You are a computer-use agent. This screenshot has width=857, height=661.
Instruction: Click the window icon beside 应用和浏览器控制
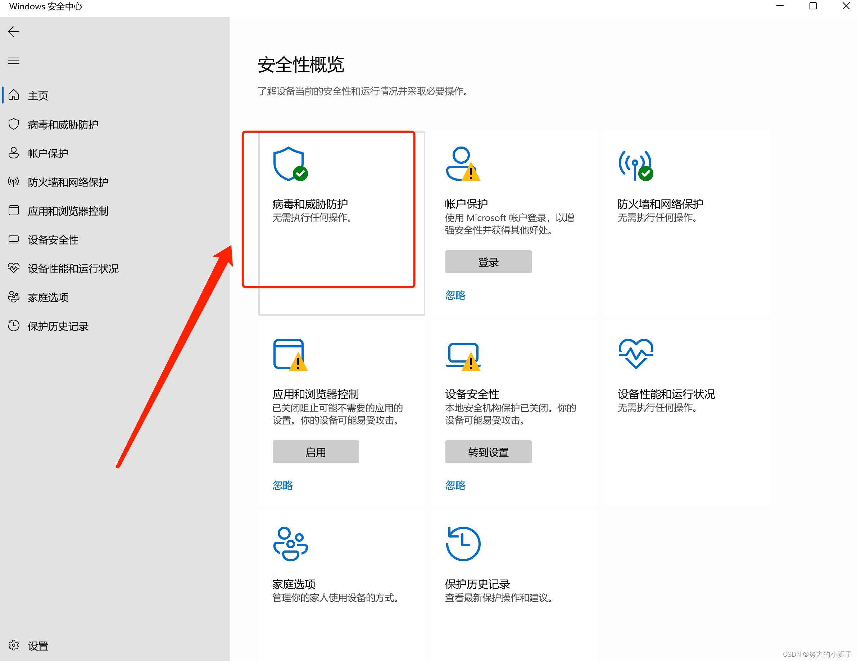(14, 211)
